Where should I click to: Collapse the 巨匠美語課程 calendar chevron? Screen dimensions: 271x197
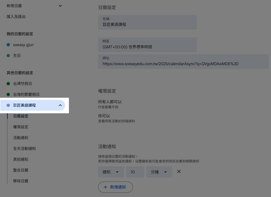pos(60,106)
